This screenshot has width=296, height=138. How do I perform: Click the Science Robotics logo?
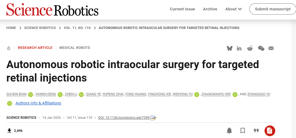point(52,10)
